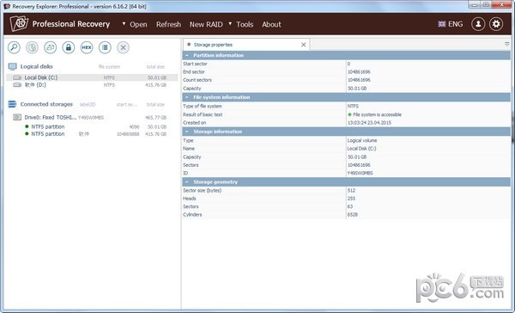Viewport: 515px width, 313px height.
Task: Click the Logical disks monitor icon
Action: 13,67
